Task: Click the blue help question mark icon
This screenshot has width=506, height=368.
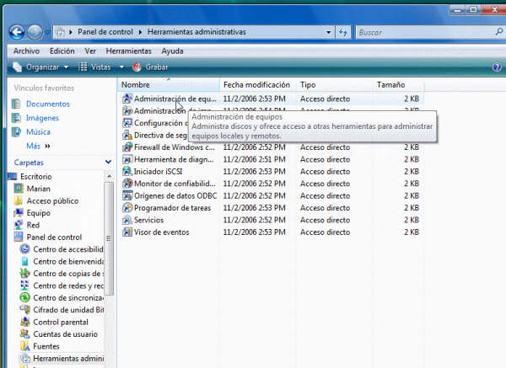Action: (497, 67)
